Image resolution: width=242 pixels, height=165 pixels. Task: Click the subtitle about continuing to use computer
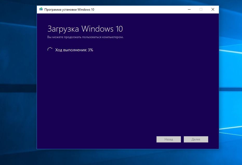[85, 37]
